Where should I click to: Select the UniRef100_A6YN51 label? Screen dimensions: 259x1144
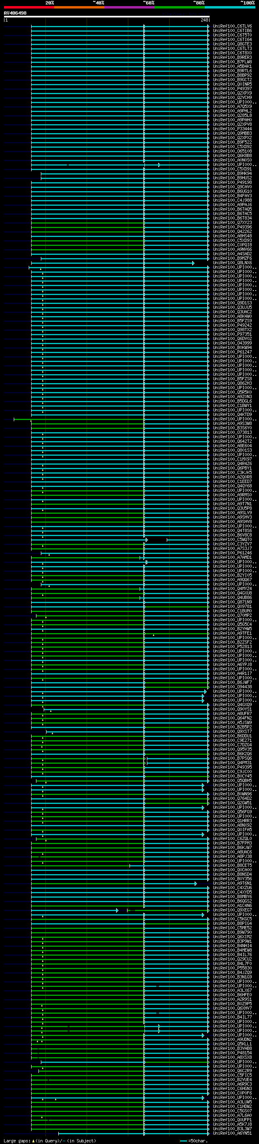tap(232, 1133)
